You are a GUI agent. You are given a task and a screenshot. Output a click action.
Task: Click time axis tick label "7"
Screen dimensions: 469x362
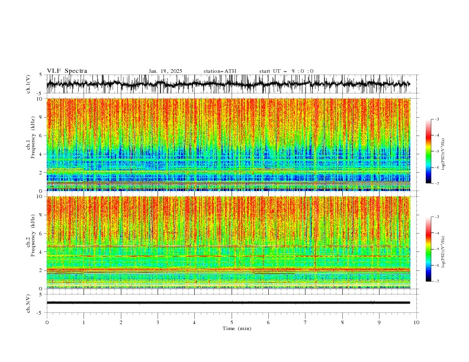(x=306, y=322)
